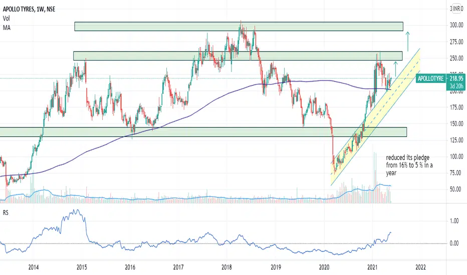This screenshot has width=467, height=275.
Task: Click the 1.00 RS axis label
Action: 454,220
